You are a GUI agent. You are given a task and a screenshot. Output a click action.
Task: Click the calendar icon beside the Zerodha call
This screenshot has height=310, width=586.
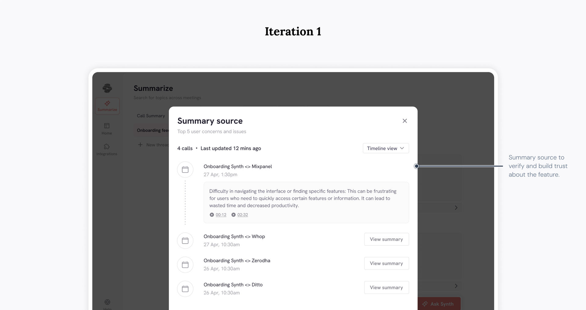(x=185, y=265)
